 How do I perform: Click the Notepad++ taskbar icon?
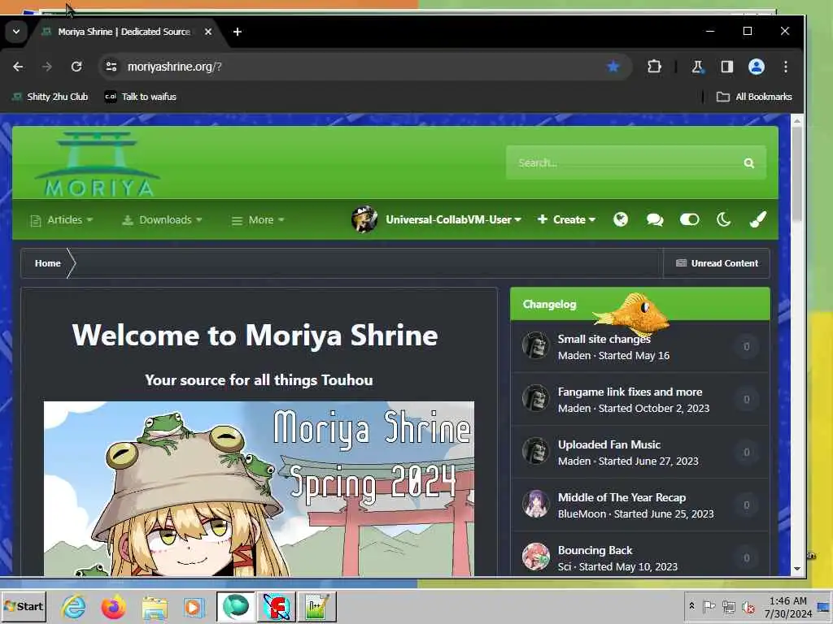point(316,607)
